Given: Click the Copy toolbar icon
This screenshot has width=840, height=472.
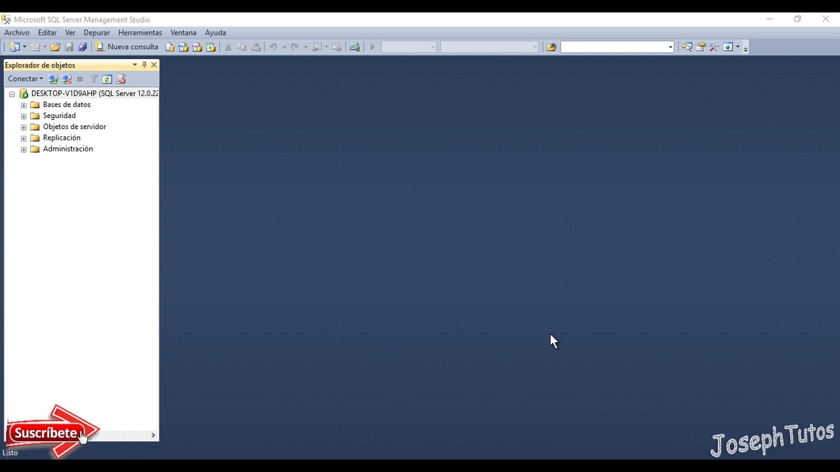Looking at the screenshot, I should [241, 47].
